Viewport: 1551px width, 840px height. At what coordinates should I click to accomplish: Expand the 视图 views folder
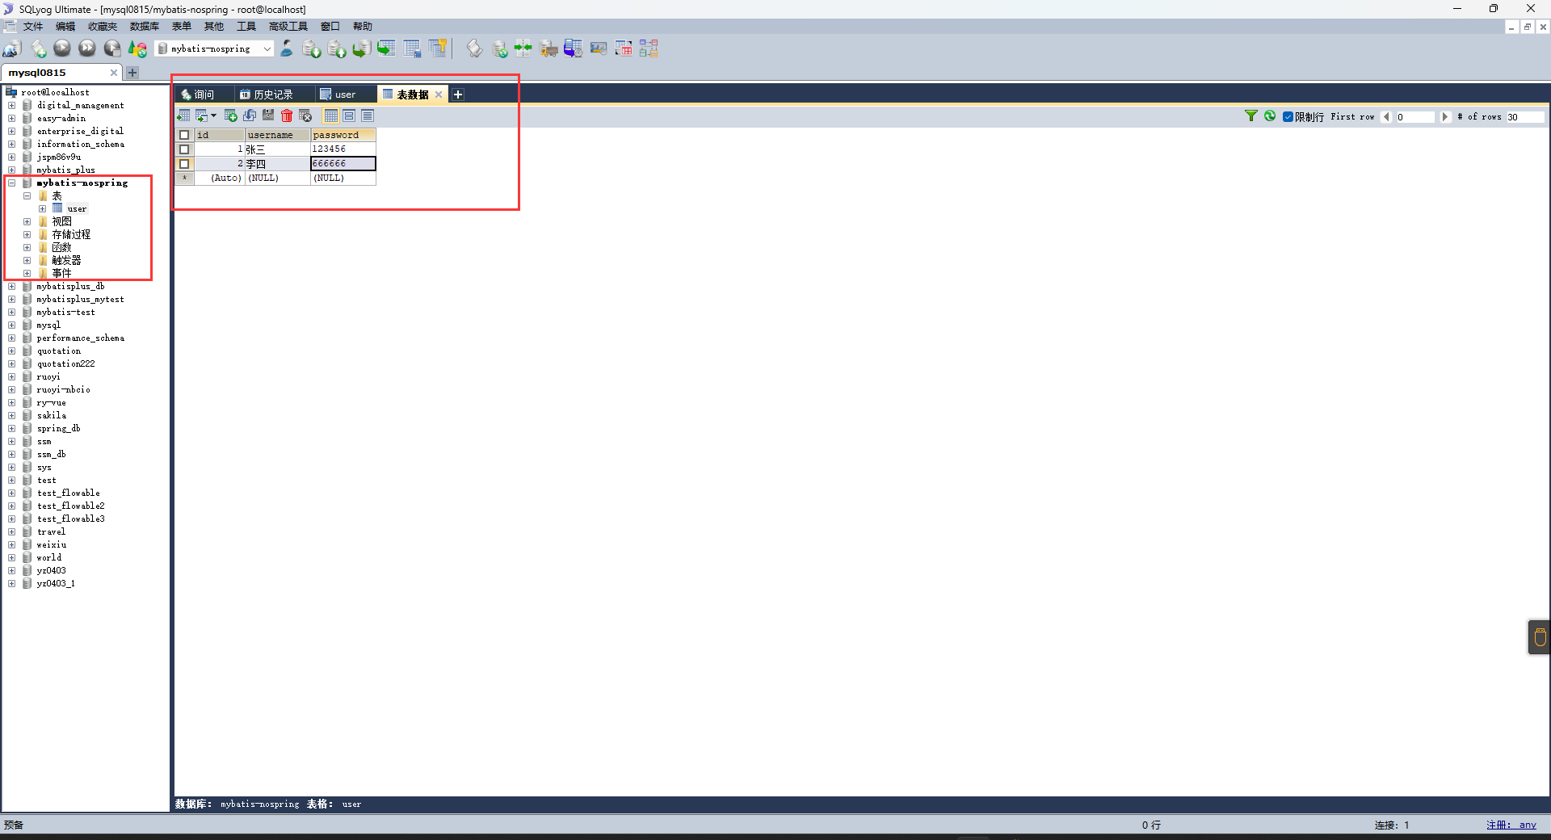27,222
